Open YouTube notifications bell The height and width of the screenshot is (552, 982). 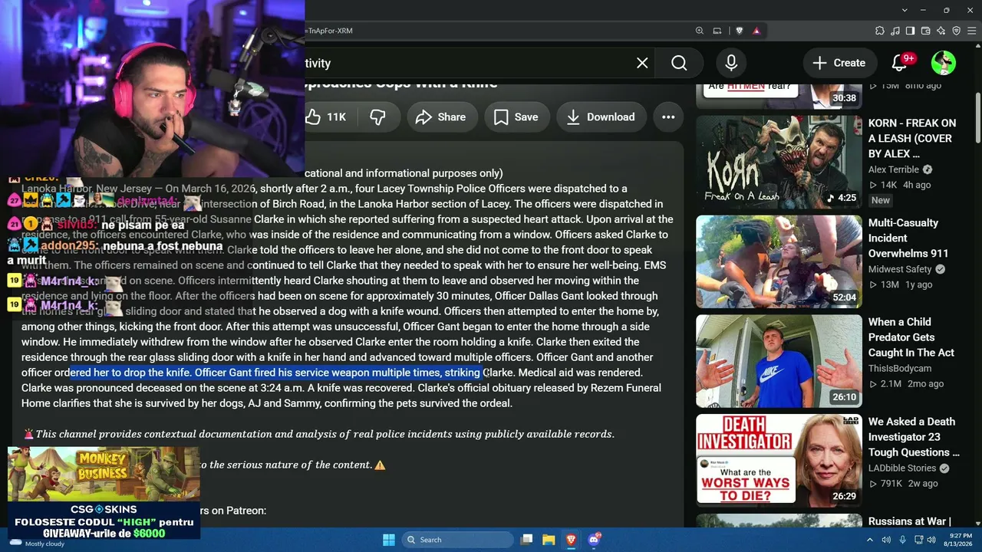click(900, 63)
